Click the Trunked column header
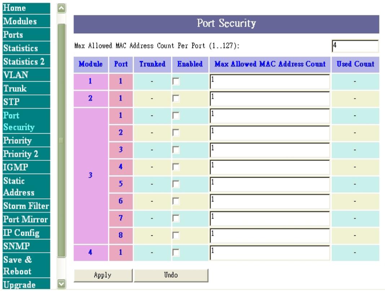This screenshot has height=291, width=385. 152,65
